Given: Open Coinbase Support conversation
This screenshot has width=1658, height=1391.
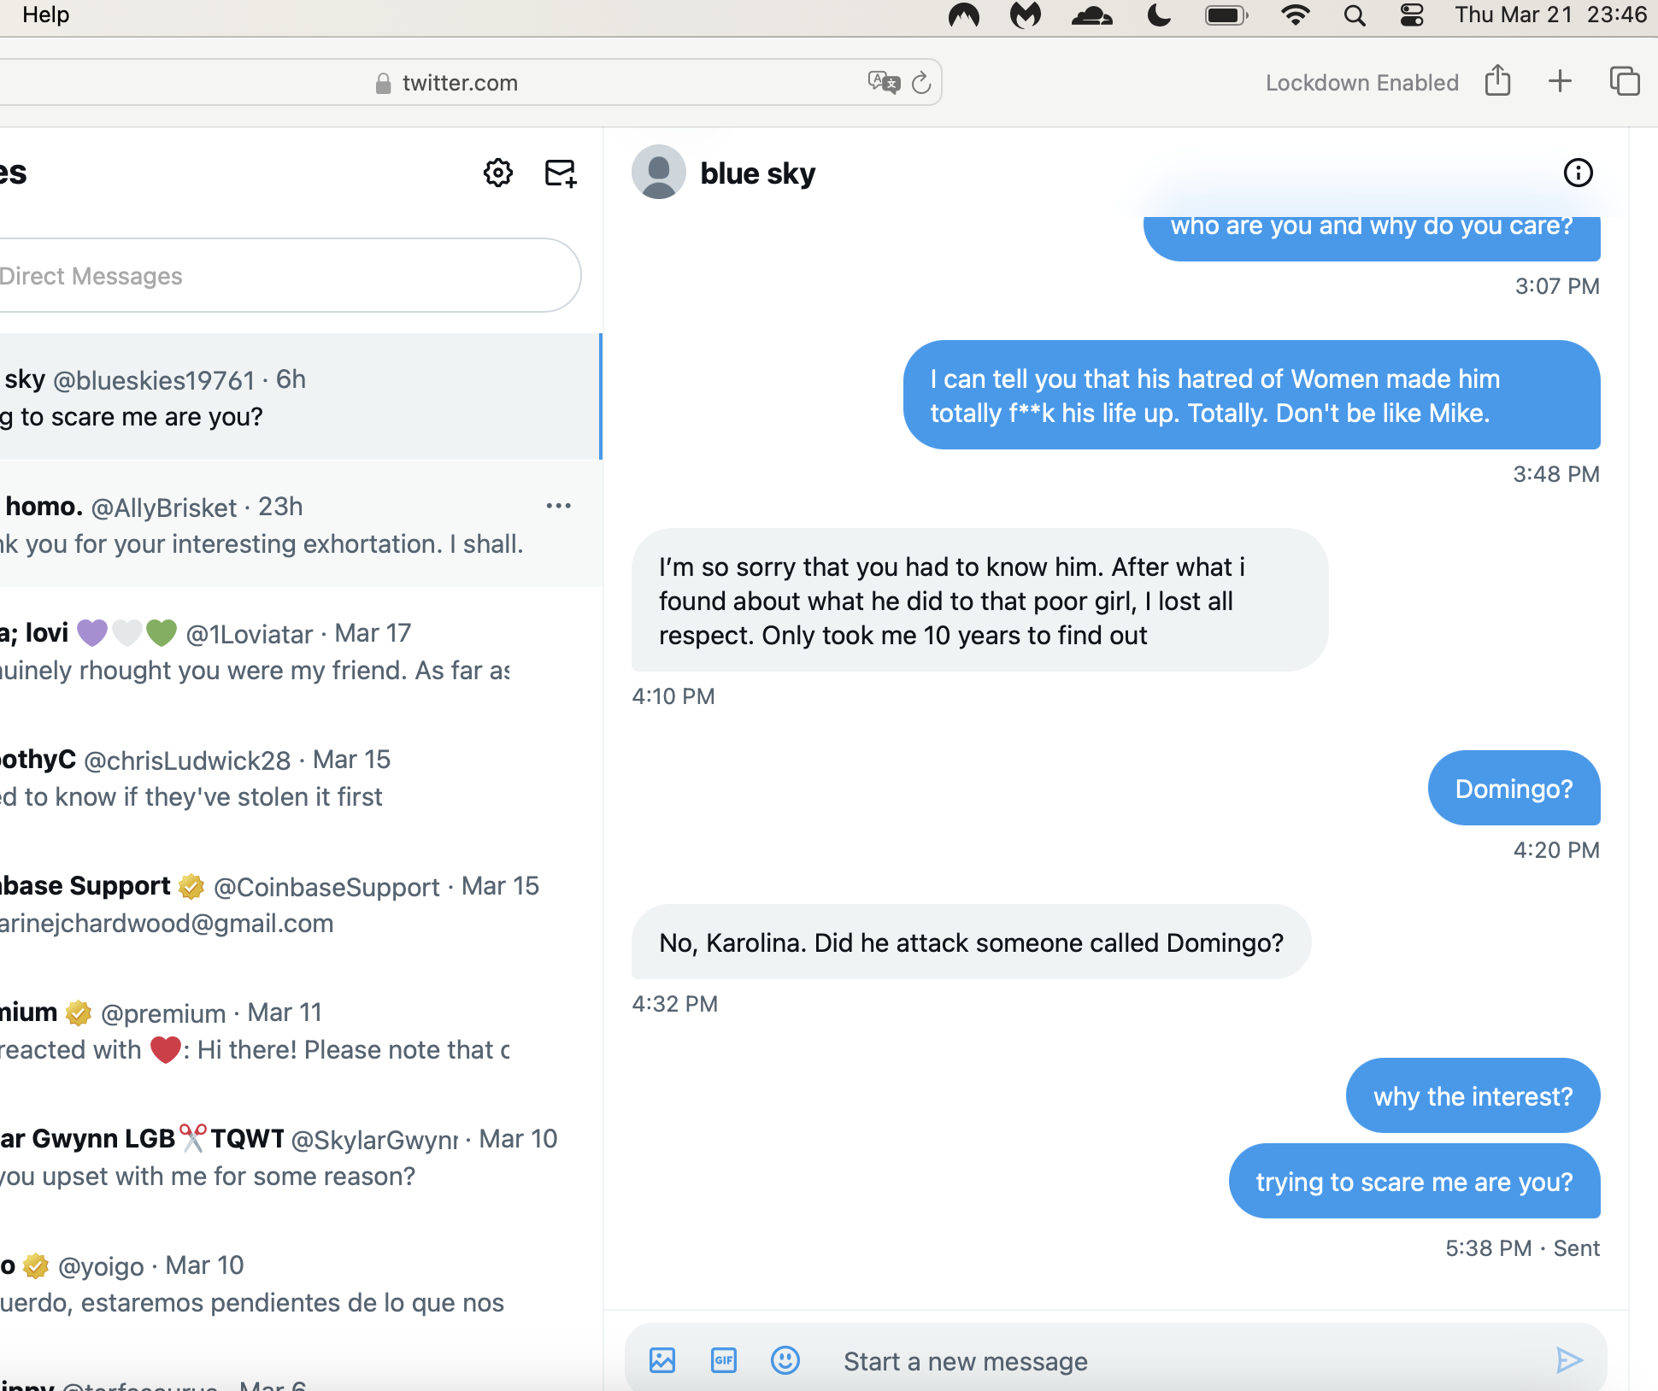Looking at the screenshot, I should (300, 904).
